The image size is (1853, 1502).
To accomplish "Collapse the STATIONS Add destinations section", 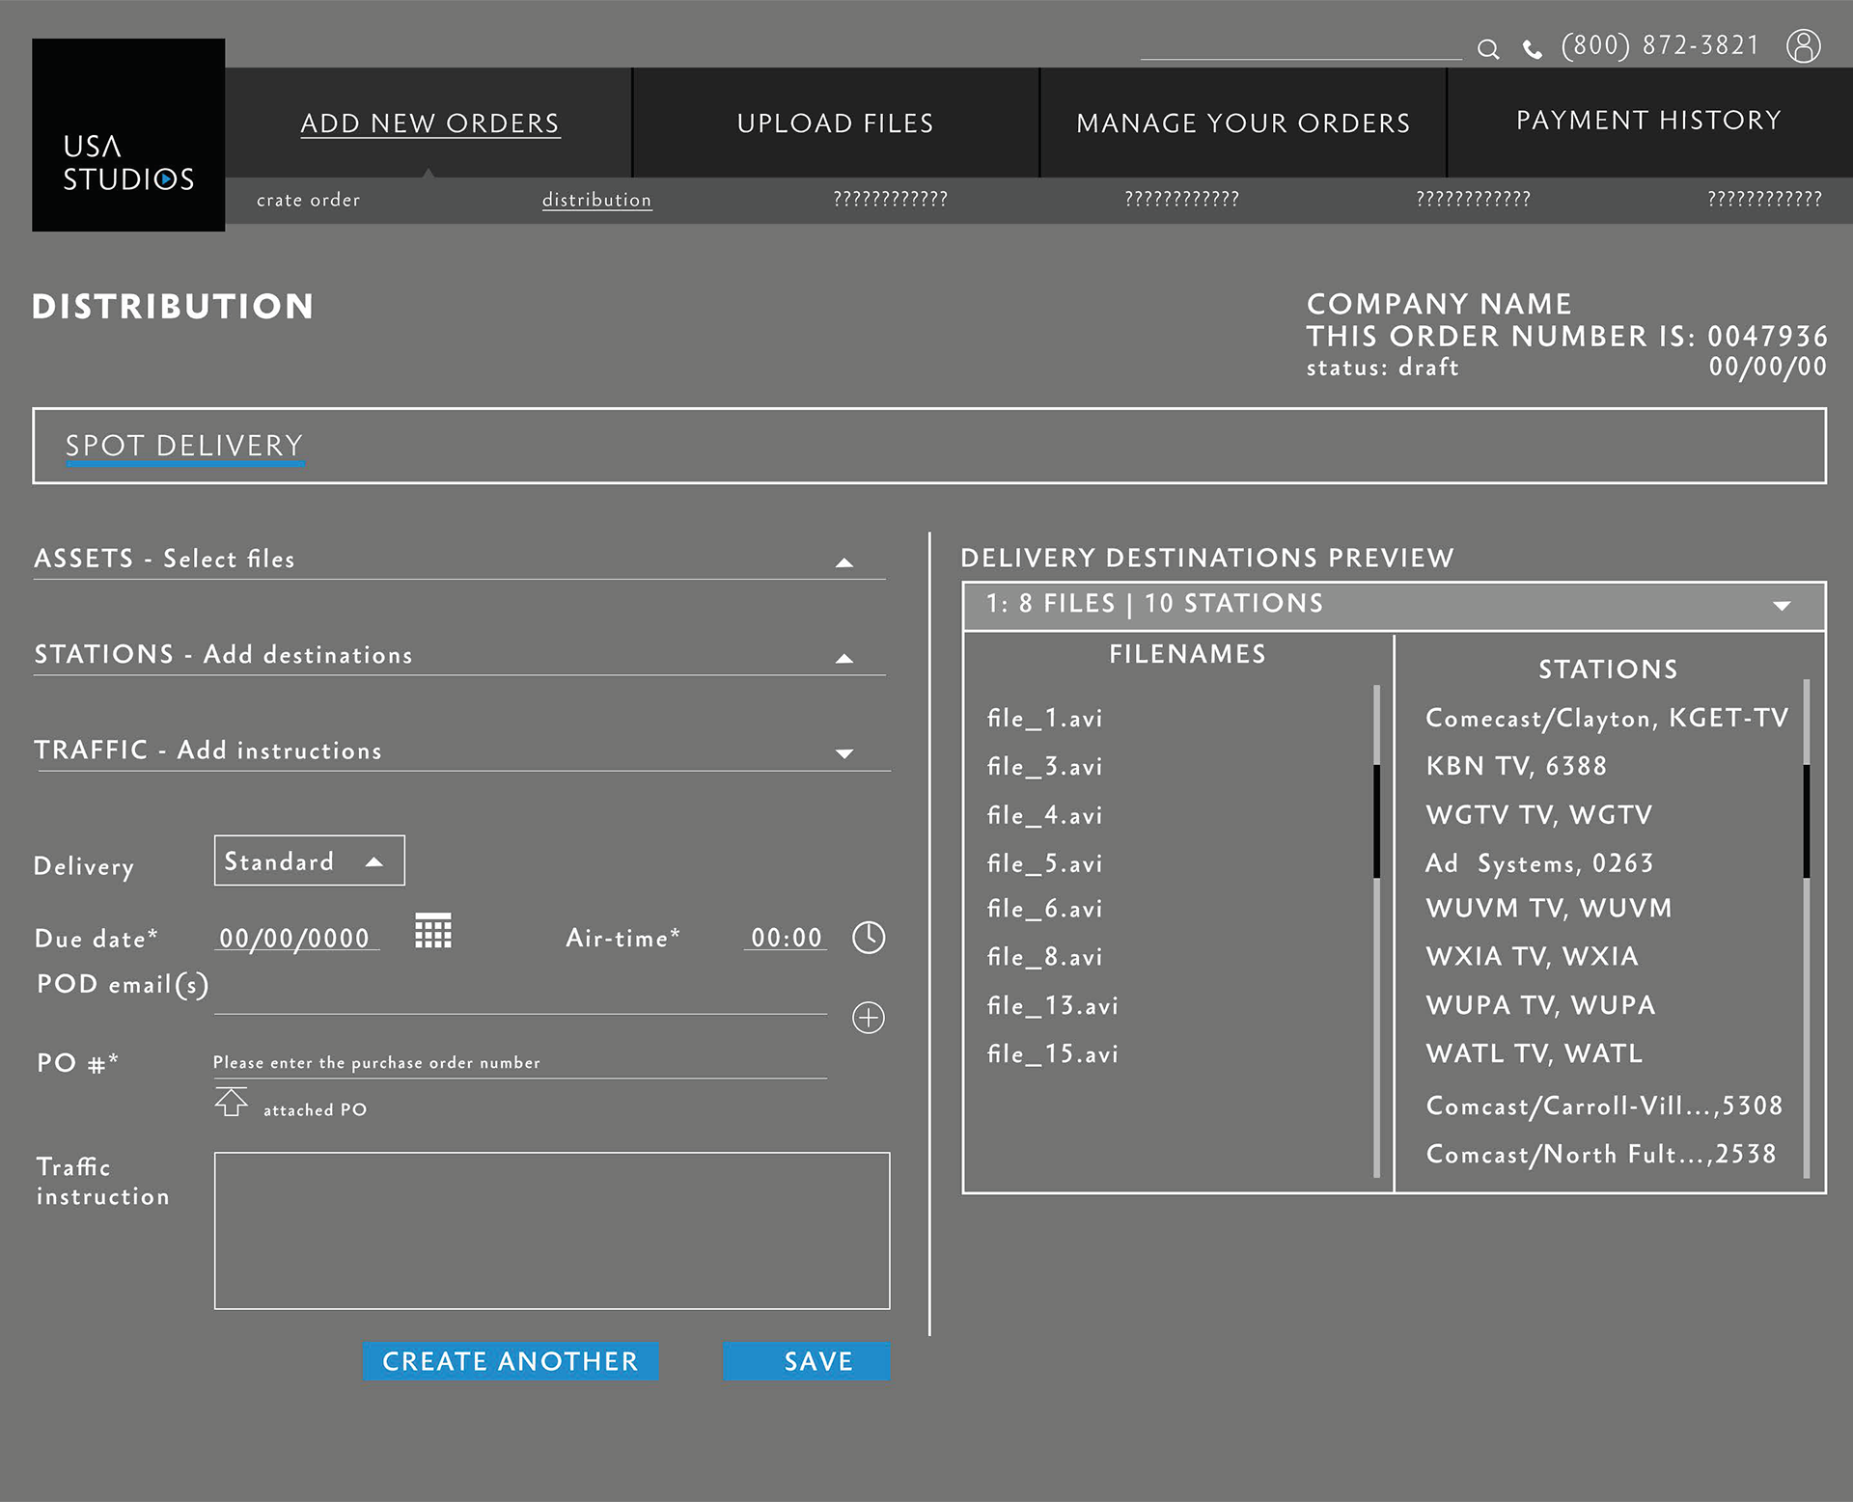I will click(844, 658).
